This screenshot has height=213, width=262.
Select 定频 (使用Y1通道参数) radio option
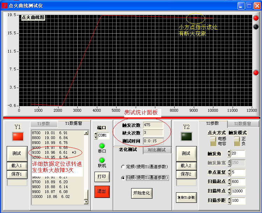pyautogui.click(x=123, y=167)
